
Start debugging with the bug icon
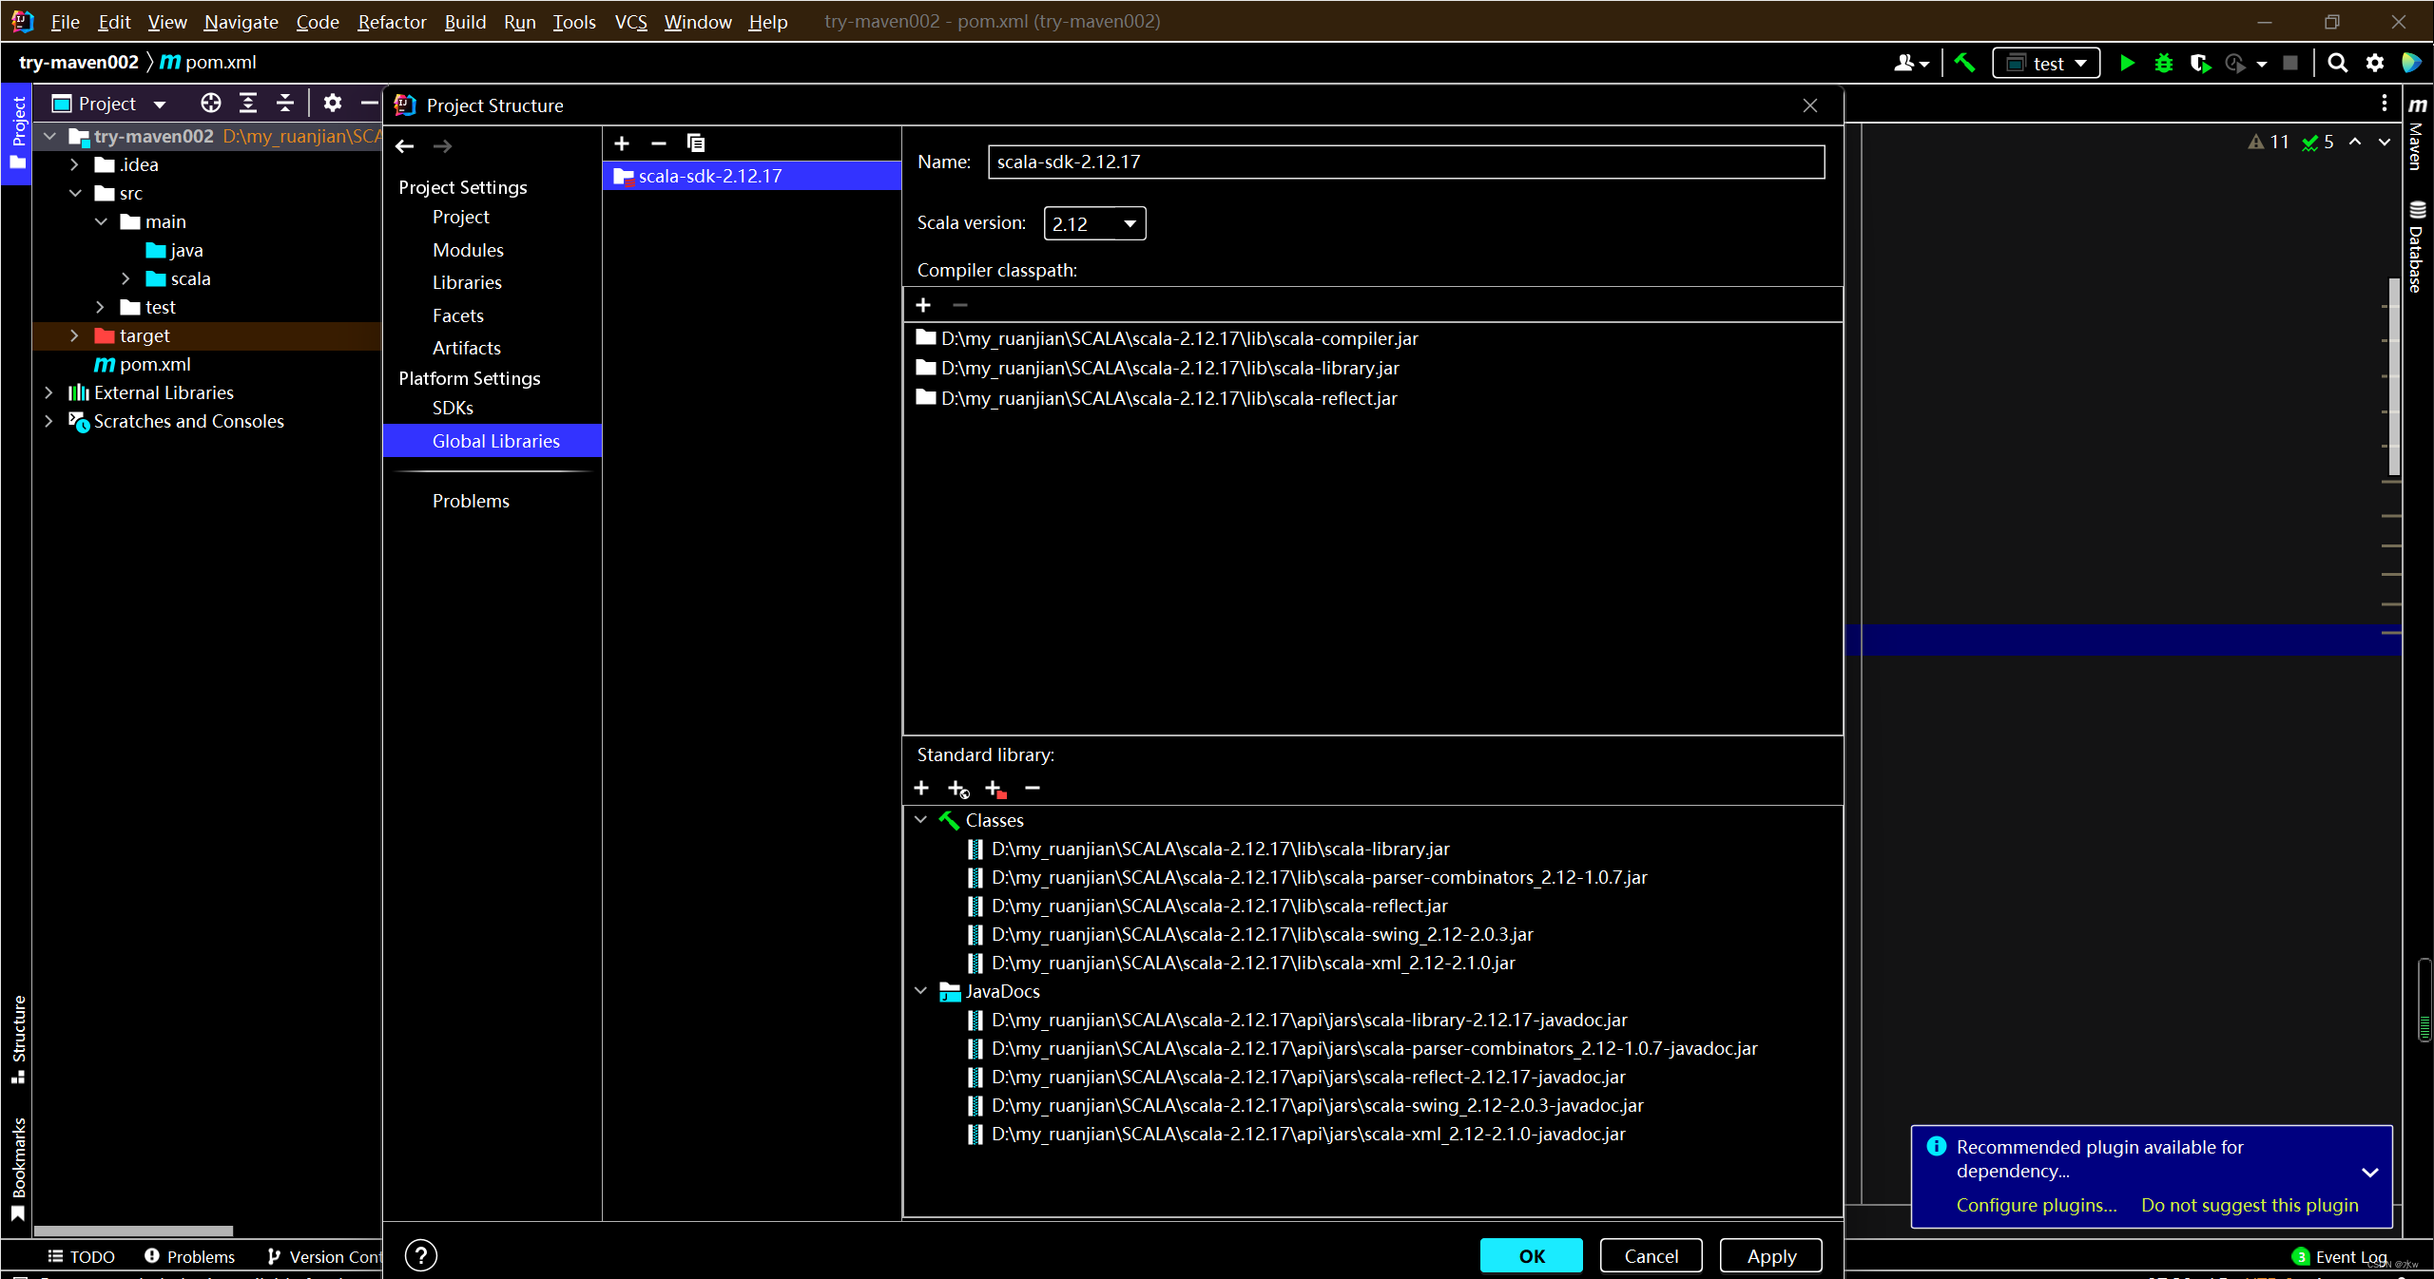2164,63
